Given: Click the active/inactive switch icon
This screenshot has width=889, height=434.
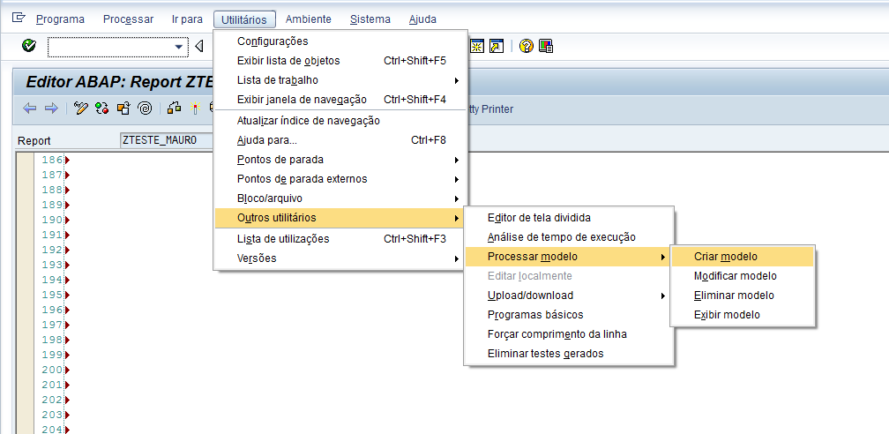Looking at the screenshot, I should pos(102,108).
